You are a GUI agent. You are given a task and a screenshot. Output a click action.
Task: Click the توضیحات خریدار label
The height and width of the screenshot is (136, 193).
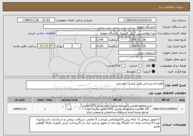[174, 125]
